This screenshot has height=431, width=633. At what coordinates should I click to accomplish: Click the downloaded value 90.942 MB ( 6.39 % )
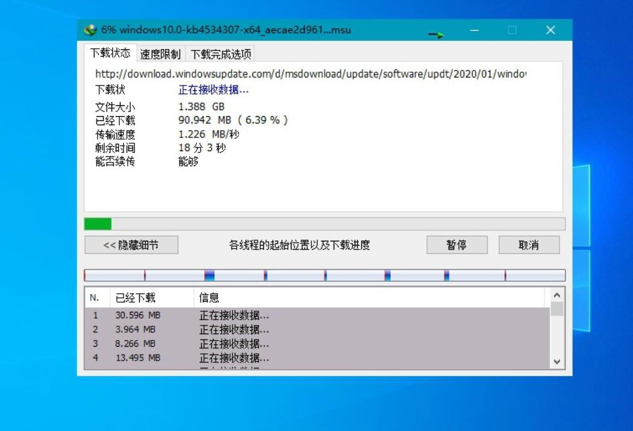233,120
